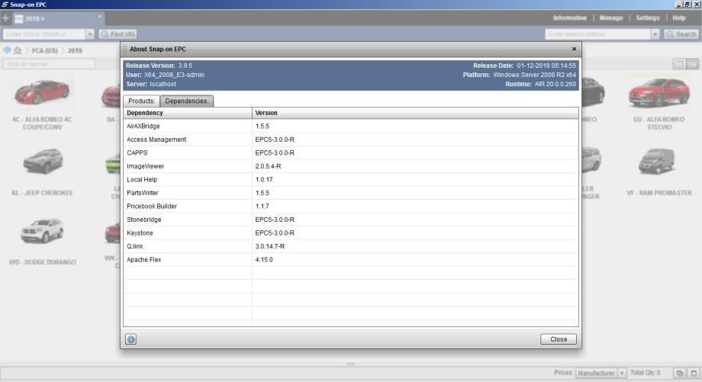Click the home icon in breadcrumb
The image size is (702, 382).
coord(18,50)
